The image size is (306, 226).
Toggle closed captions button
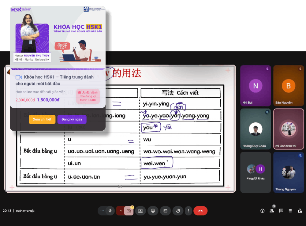coord(165,211)
